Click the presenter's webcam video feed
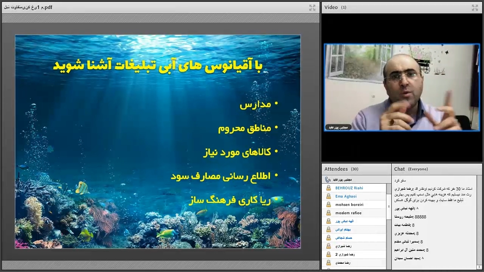484x272 pixels. click(x=402, y=88)
